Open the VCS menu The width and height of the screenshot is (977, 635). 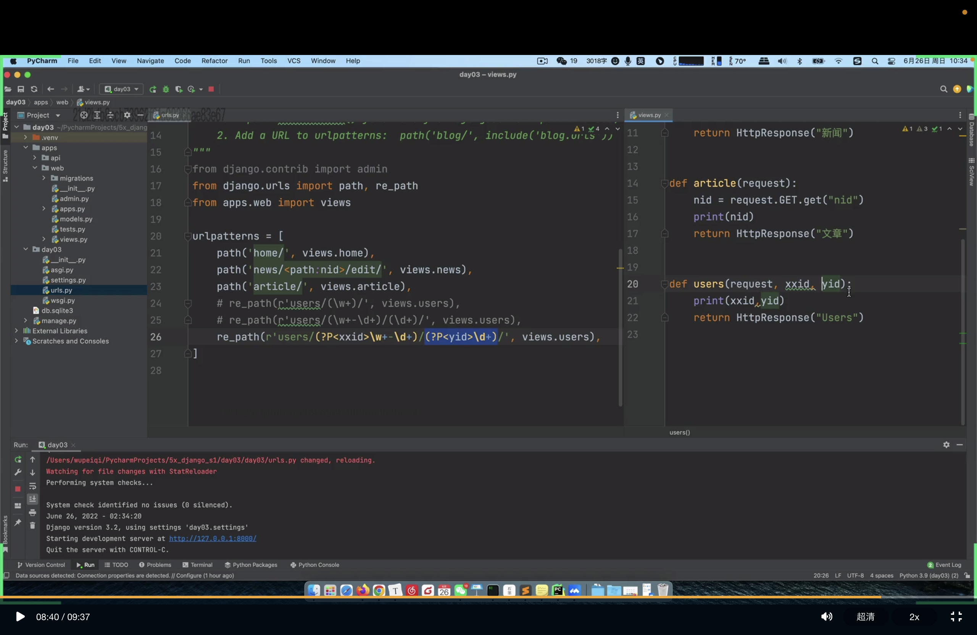pos(294,61)
